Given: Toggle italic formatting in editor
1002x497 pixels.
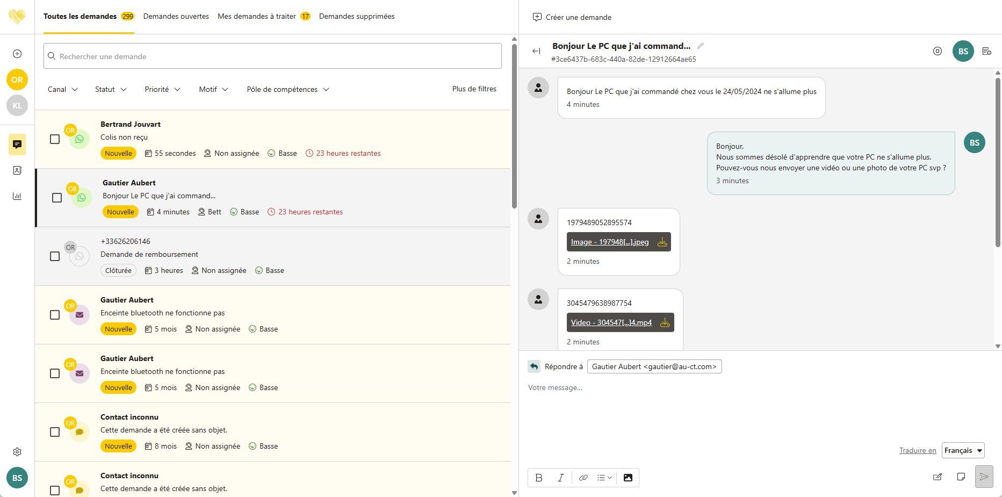Looking at the screenshot, I should [560, 478].
